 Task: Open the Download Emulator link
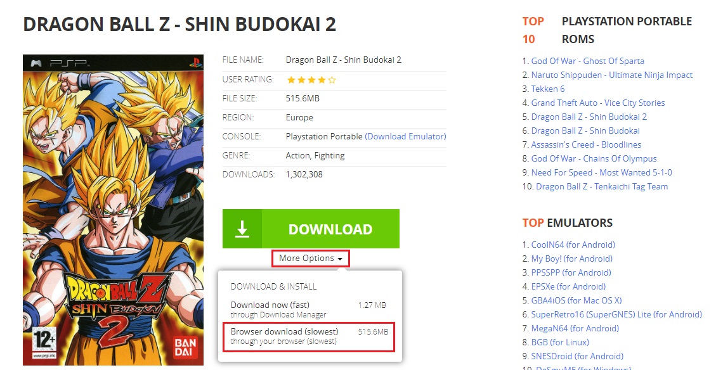pyautogui.click(x=406, y=136)
